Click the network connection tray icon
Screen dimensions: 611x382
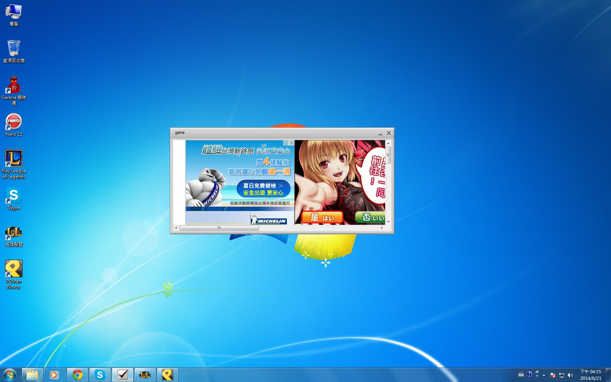point(562,375)
